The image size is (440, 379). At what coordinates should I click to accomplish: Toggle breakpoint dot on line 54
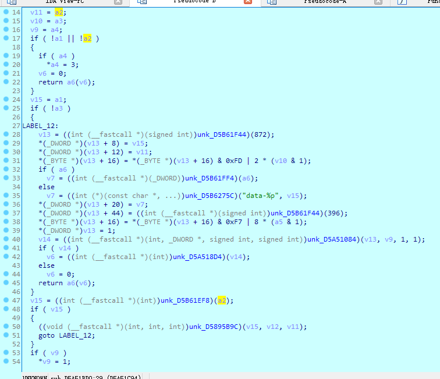6,361
